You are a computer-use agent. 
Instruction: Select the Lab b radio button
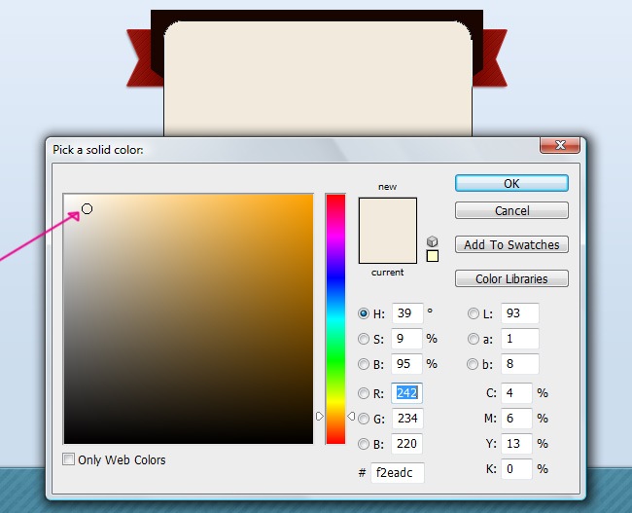(474, 364)
